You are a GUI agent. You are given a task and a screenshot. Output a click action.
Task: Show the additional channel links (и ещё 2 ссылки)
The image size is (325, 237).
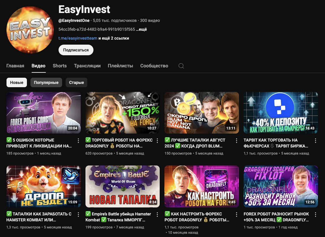[114, 38]
